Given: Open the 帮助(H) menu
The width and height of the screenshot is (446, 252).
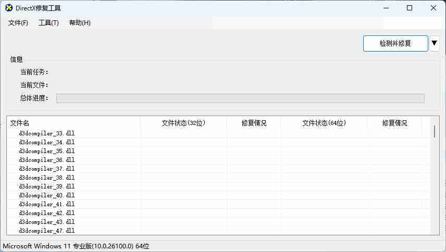Looking at the screenshot, I should click(x=80, y=23).
